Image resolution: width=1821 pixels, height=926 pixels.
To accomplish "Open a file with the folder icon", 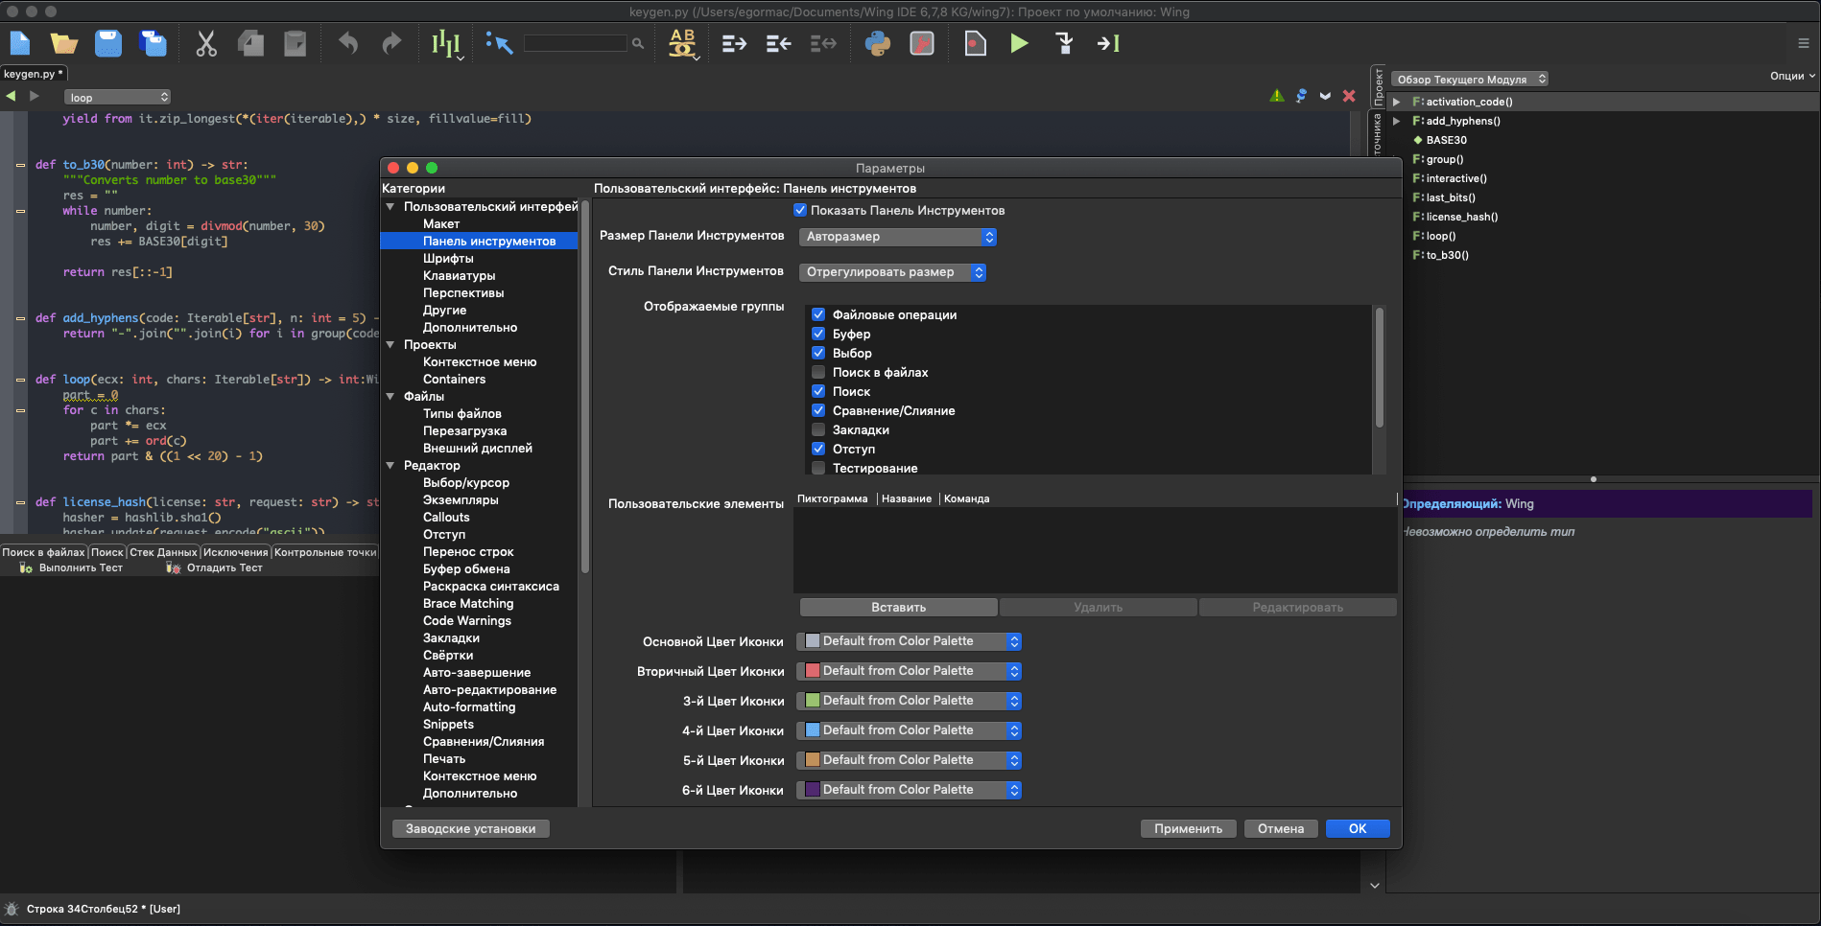I will [x=64, y=44].
